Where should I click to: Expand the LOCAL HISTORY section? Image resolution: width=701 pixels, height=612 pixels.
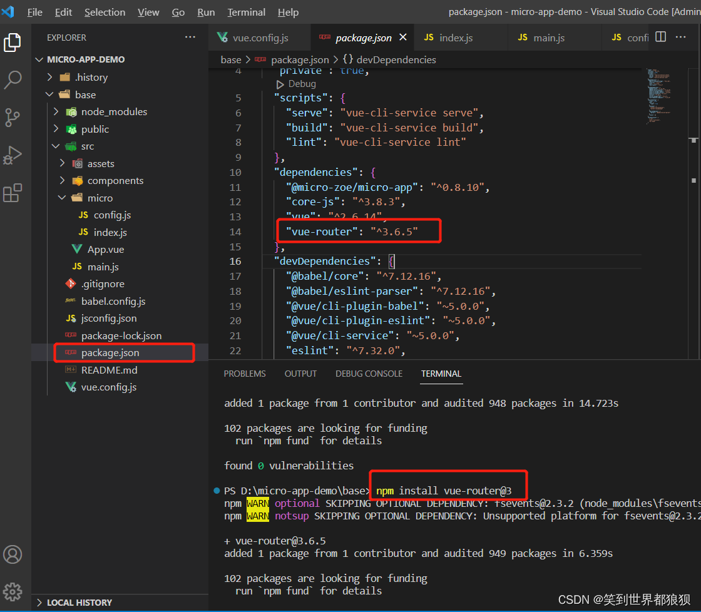(121, 602)
